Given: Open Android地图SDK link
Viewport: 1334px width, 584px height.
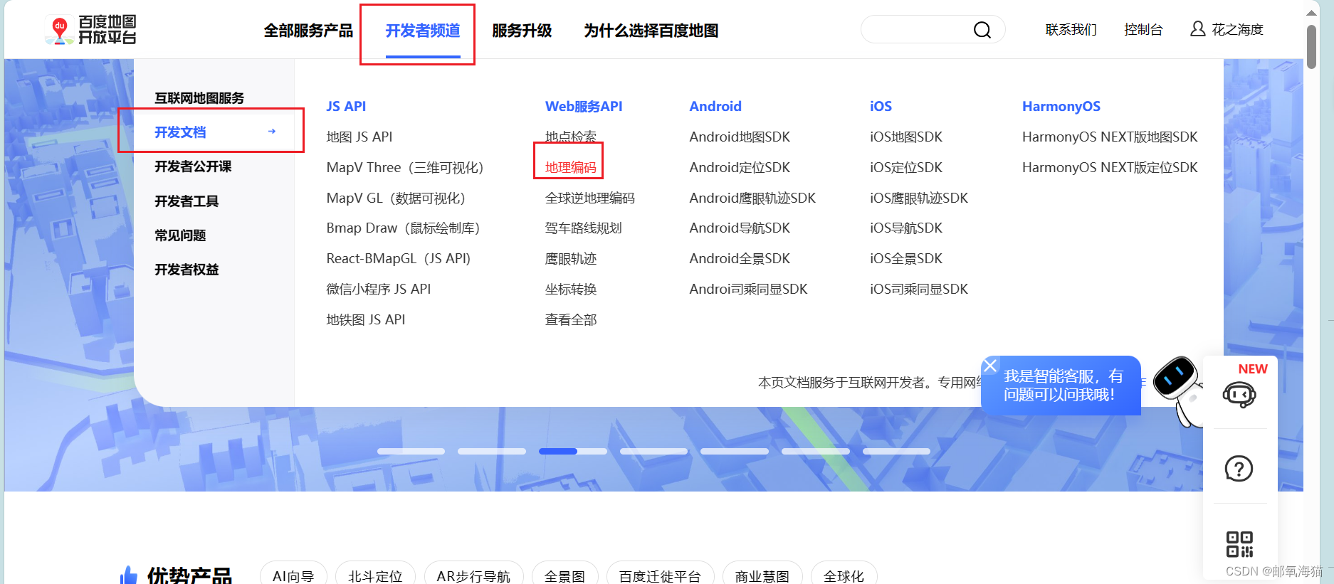Looking at the screenshot, I should (x=740, y=137).
